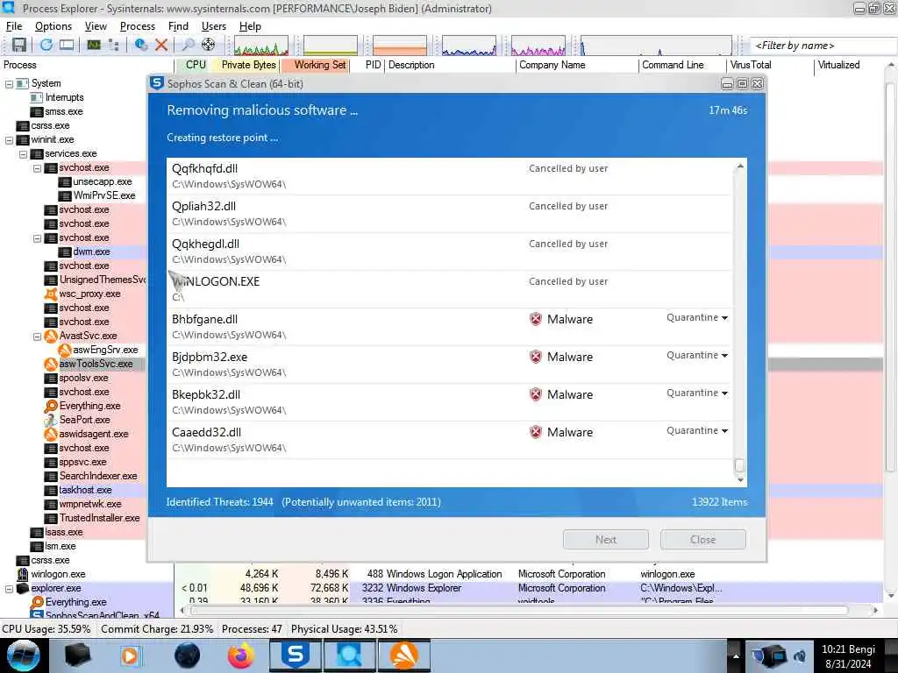Viewport: 898px width, 673px height.
Task: Open the Users menu
Action: (x=214, y=26)
